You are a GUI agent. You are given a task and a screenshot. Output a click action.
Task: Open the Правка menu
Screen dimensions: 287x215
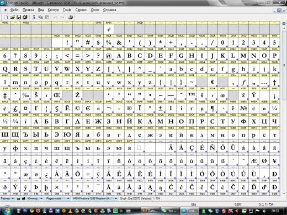click(28, 10)
